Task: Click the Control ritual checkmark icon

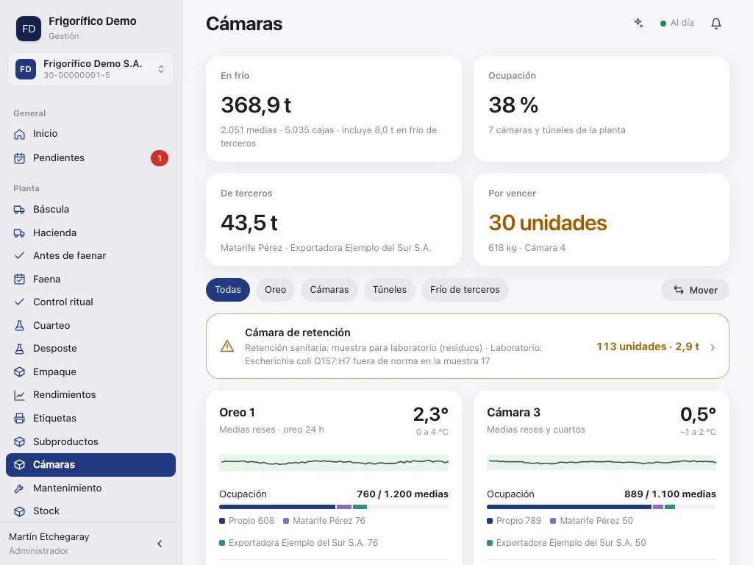Action: (19, 302)
